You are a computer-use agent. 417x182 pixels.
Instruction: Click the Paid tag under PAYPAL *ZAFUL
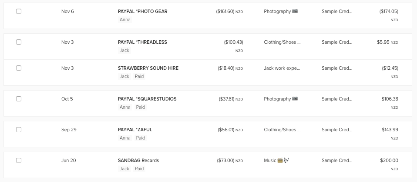tap(140, 138)
